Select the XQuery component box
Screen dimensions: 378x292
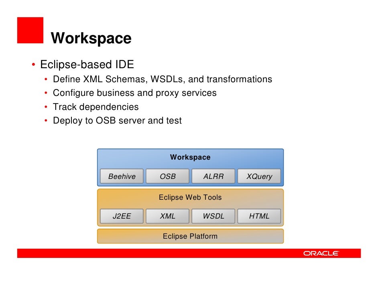pyautogui.click(x=259, y=176)
